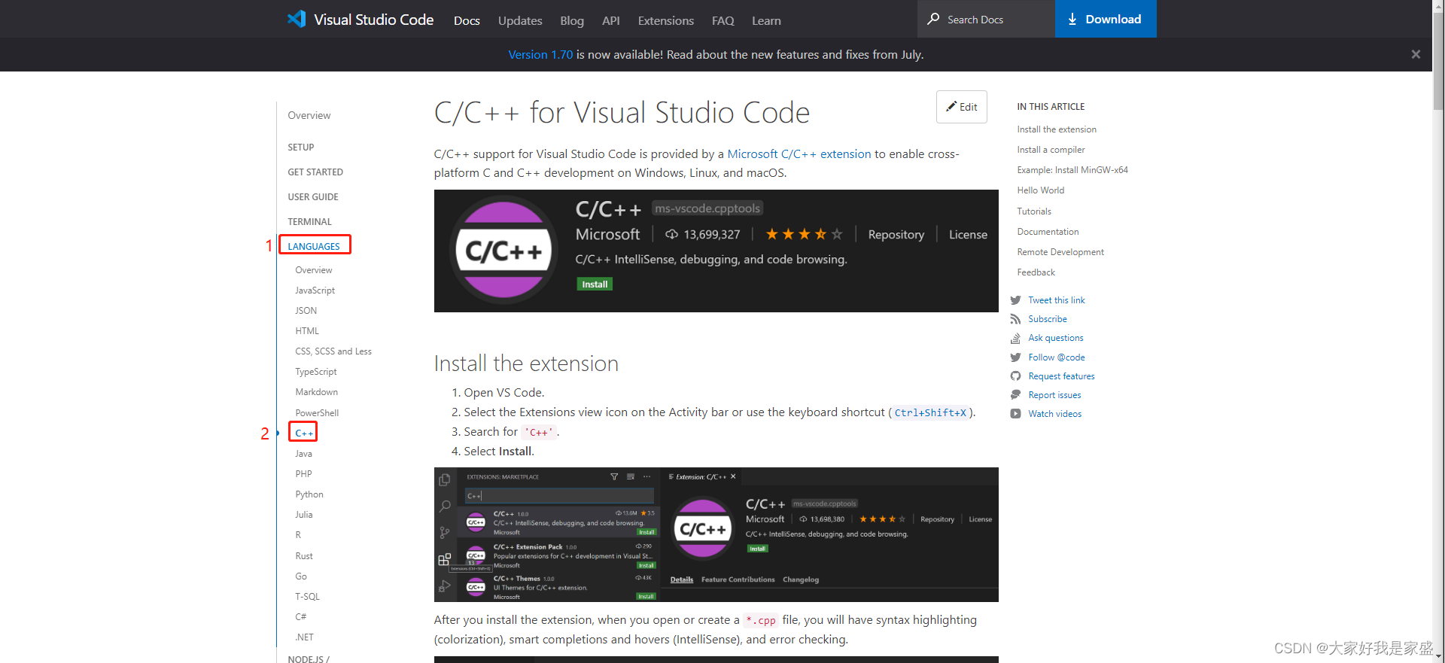Click the License link in extension banner
Viewport: 1445px width, 663px height.
click(968, 235)
